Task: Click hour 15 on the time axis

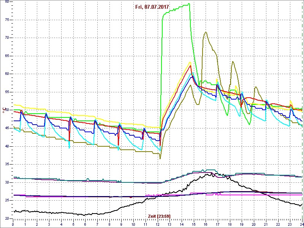Action: coord(194,224)
